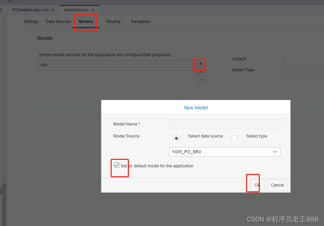
Task: Remove model with the minus button
Action: tap(200, 72)
